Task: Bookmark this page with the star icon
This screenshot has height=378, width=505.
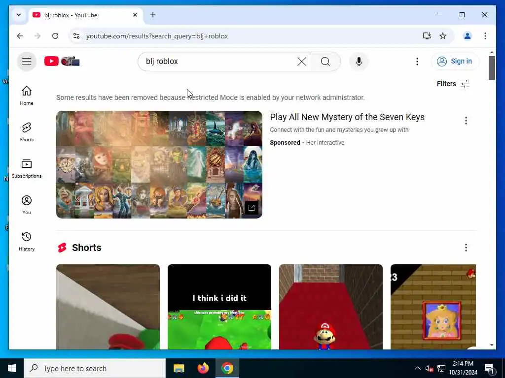Action: coord(443,36)
